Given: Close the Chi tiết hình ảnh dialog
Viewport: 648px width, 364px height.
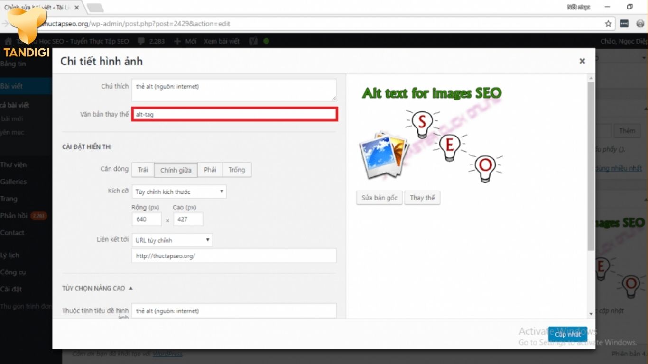Looking at the screenshot, I should tap(582, 61).
